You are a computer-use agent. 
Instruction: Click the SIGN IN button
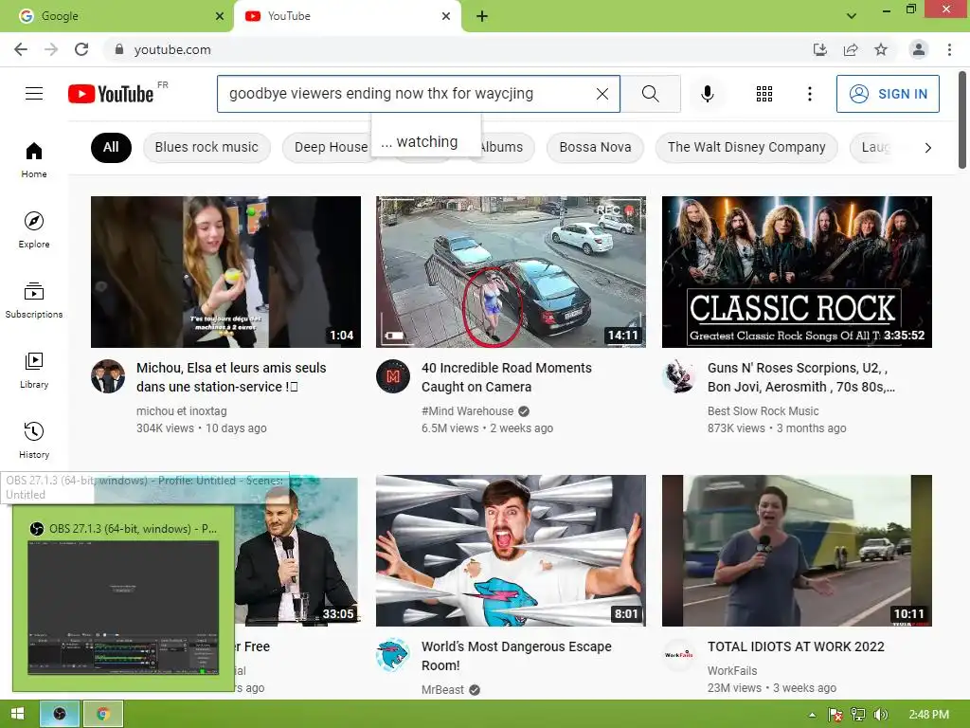[888, 94]
